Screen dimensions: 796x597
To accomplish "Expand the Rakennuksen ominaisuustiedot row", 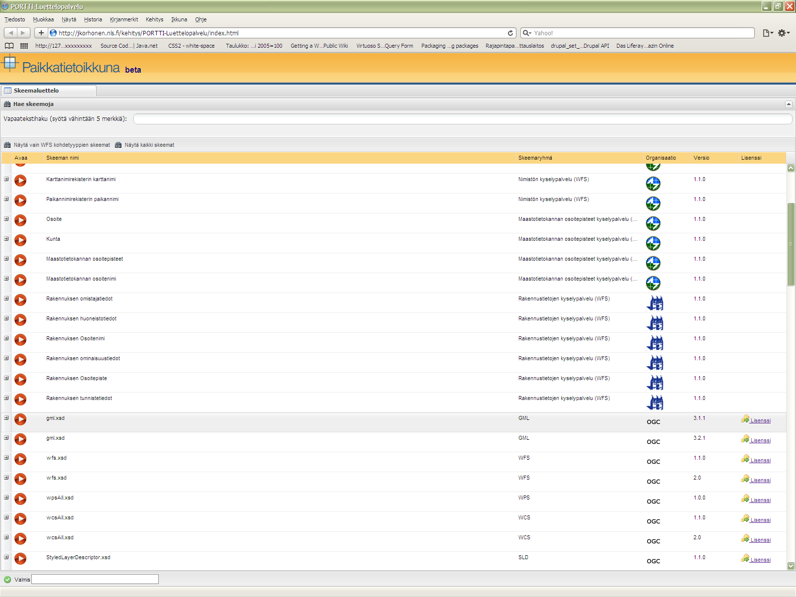I will (x=6, y=358).
